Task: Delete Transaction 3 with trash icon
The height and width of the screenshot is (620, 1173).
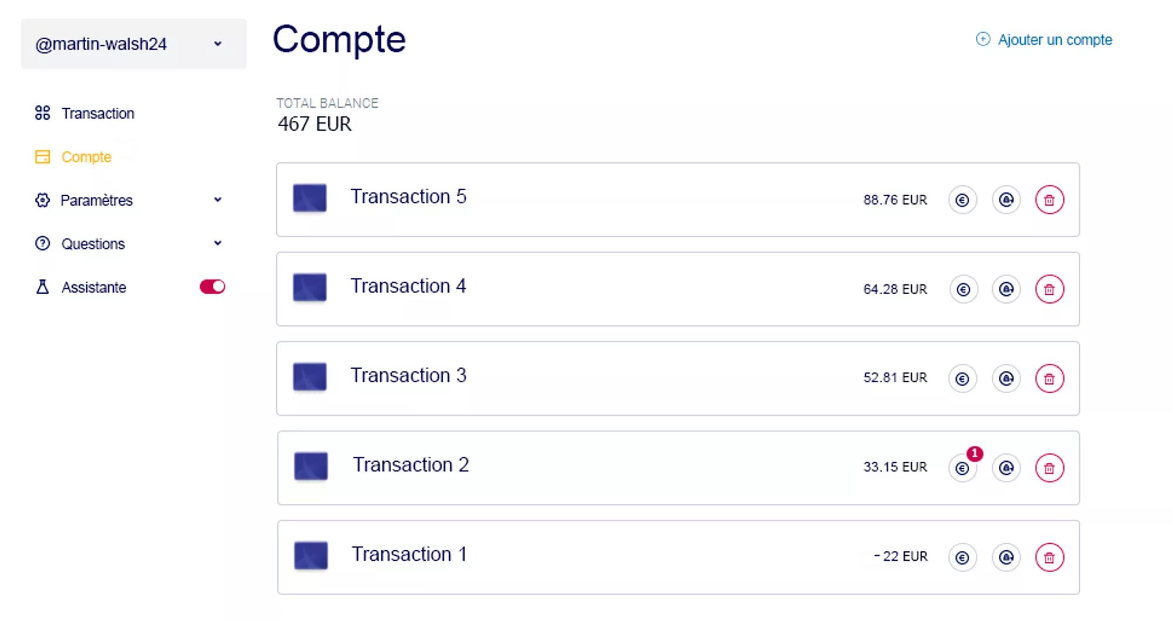Action: coord(1049,379)
